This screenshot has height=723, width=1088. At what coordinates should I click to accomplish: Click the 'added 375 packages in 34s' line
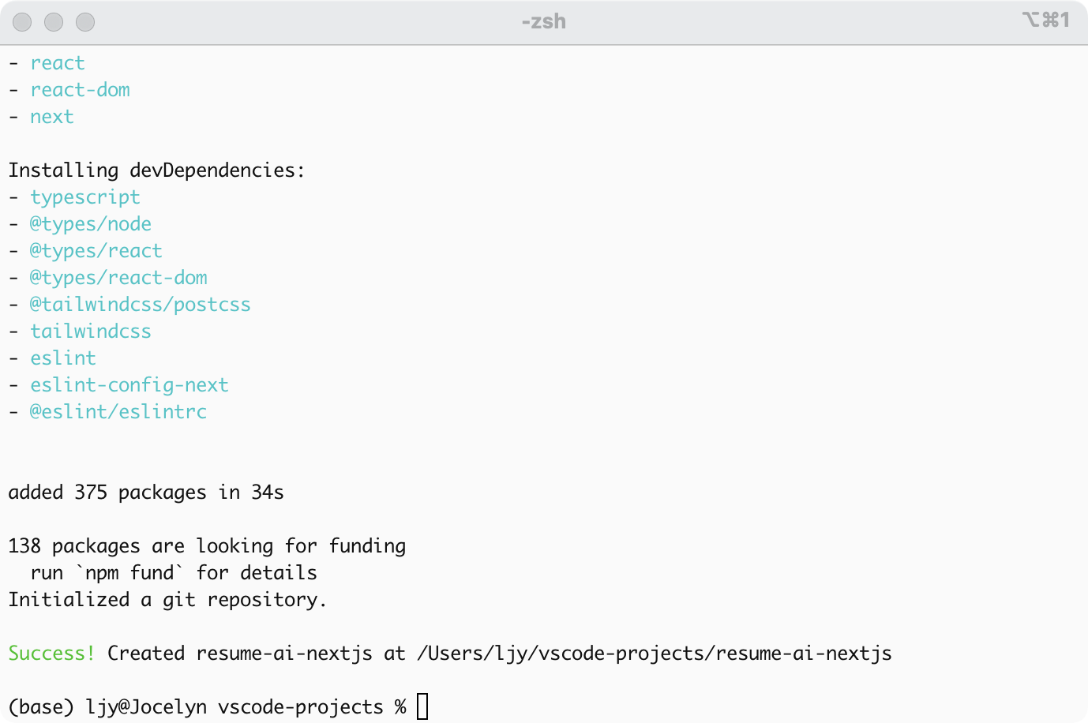click(x=146, y=493)
